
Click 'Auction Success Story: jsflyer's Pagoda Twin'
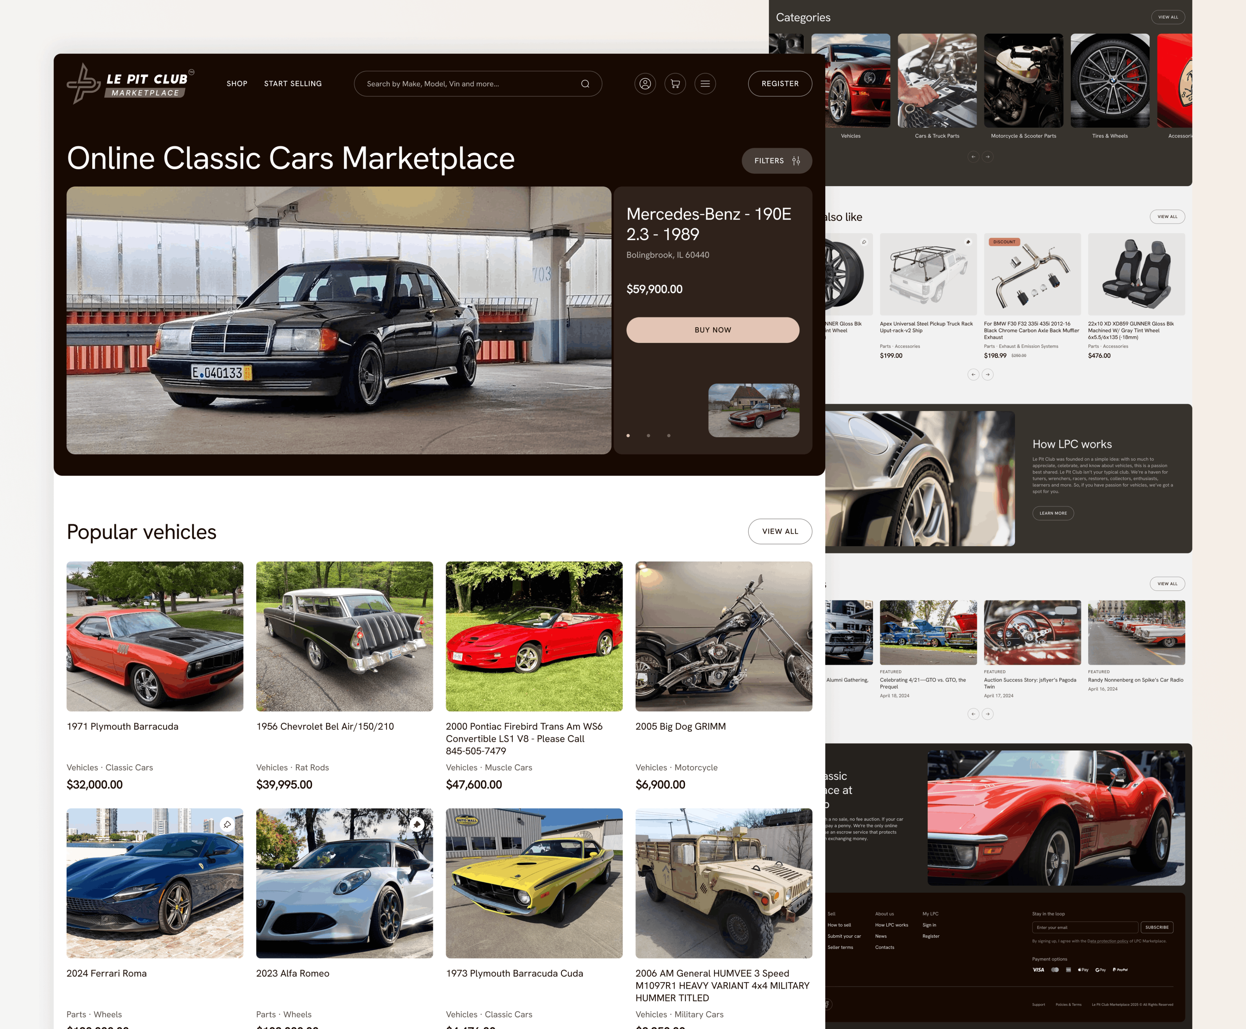1030,684
